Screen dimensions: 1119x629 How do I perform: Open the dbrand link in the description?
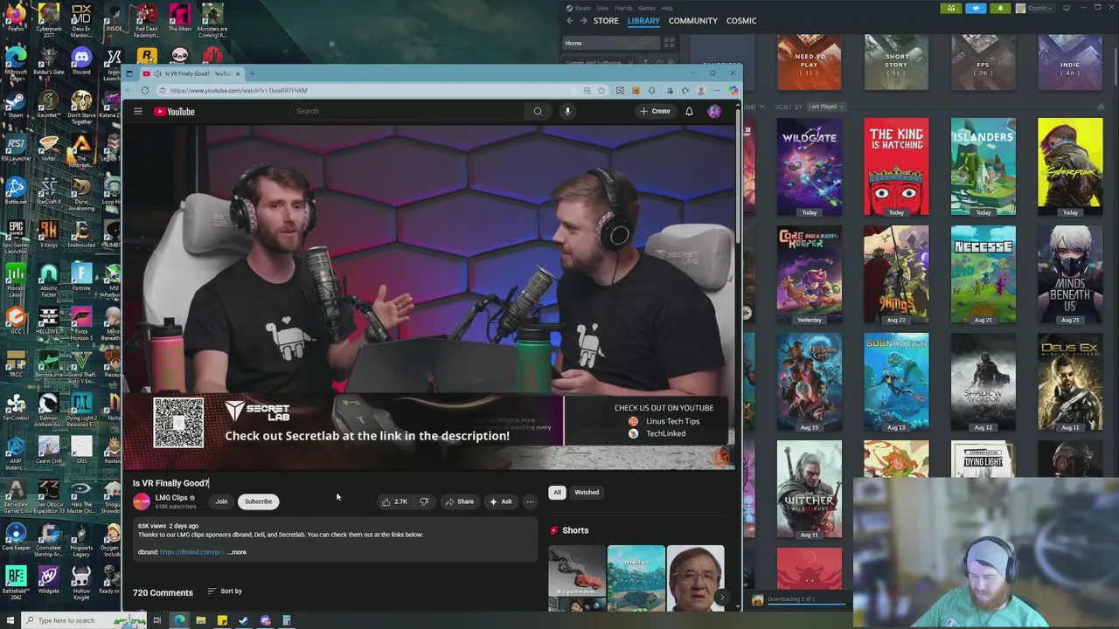click(x=191, y=552)
